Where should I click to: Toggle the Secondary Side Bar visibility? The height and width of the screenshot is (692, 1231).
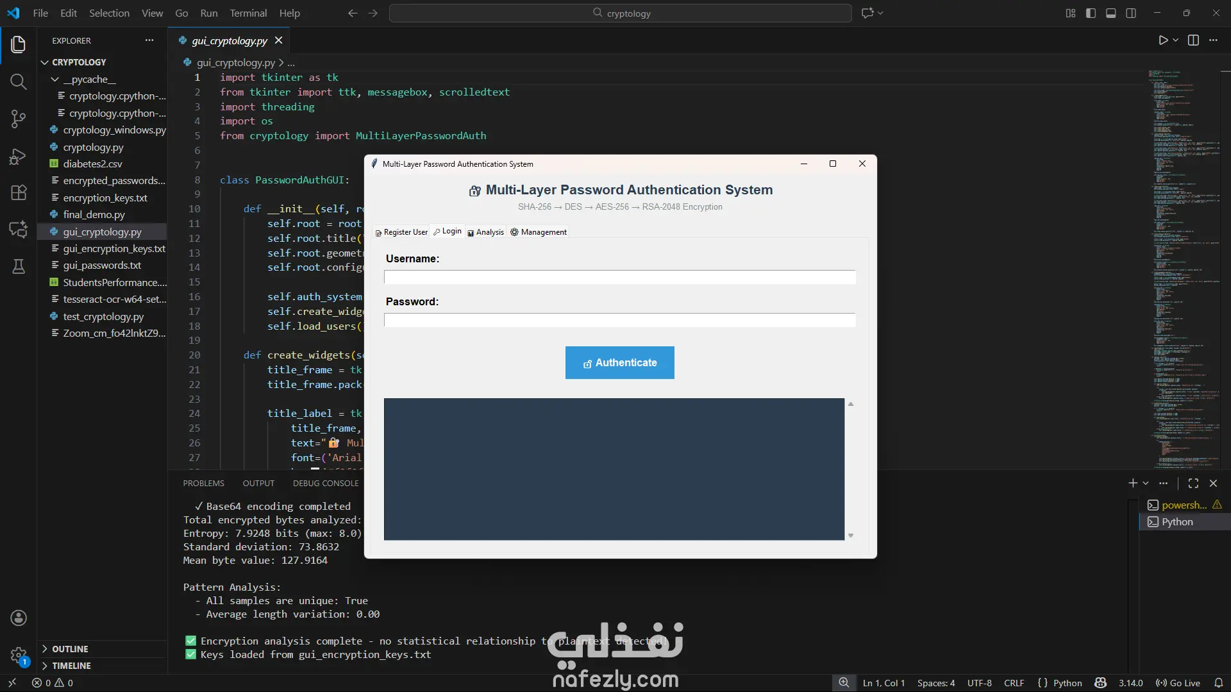[1131, 13]
